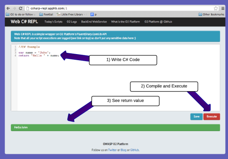Open the 'p' bookmark
Image resolution: width=228 pixels, height=159 pixels.
pos(94,15)
